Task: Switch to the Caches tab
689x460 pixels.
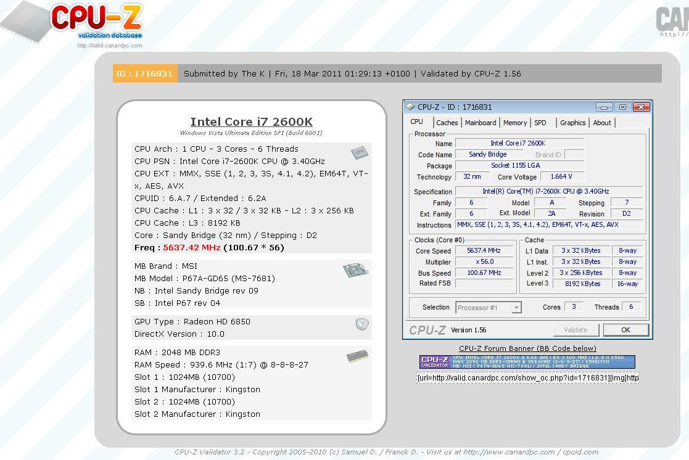Action: pos(447,123)
